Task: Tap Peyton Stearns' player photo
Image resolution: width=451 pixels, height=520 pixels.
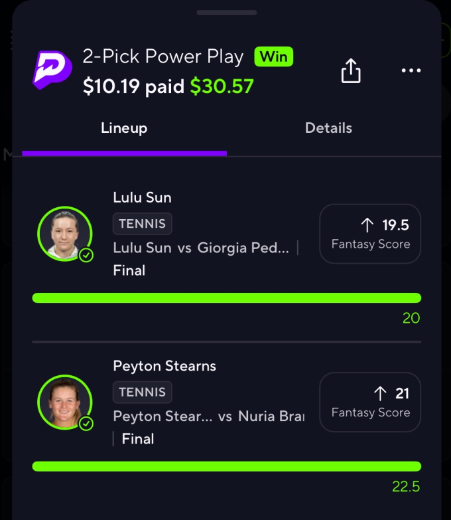Action: tap(64, 402)
